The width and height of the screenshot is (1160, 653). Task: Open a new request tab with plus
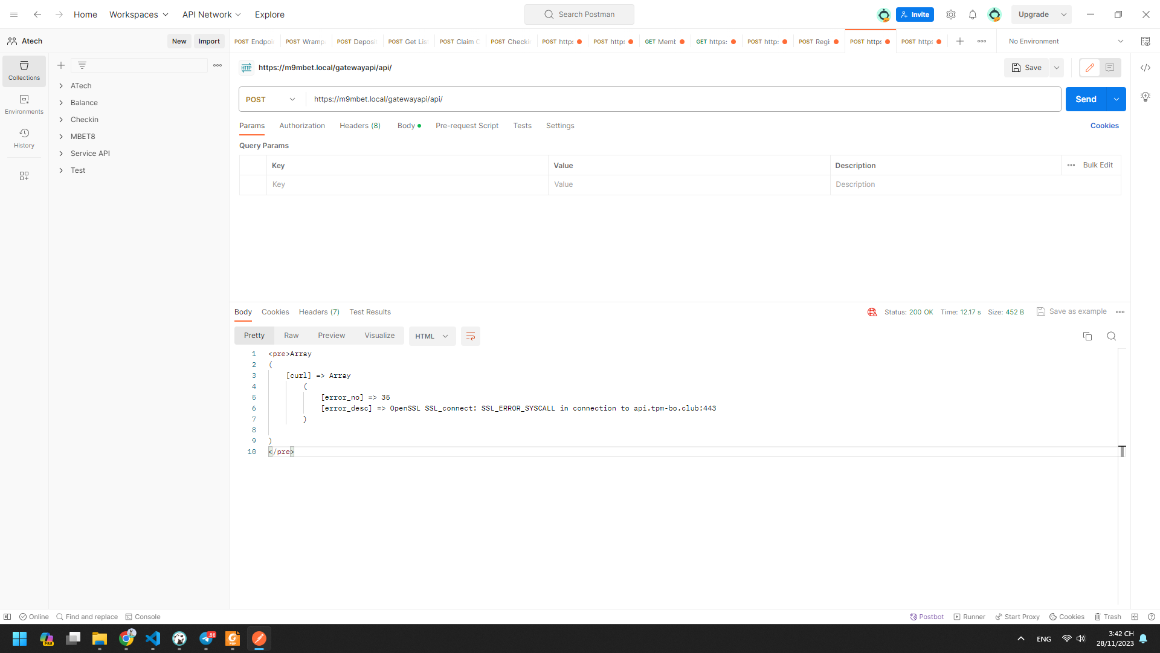[x=960, y=41]
